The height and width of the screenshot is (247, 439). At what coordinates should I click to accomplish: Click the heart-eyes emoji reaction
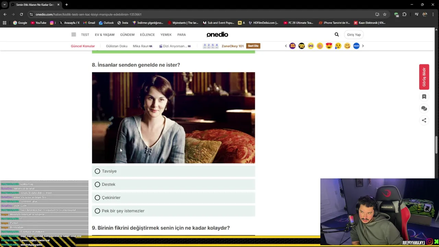tap(329, 46)
